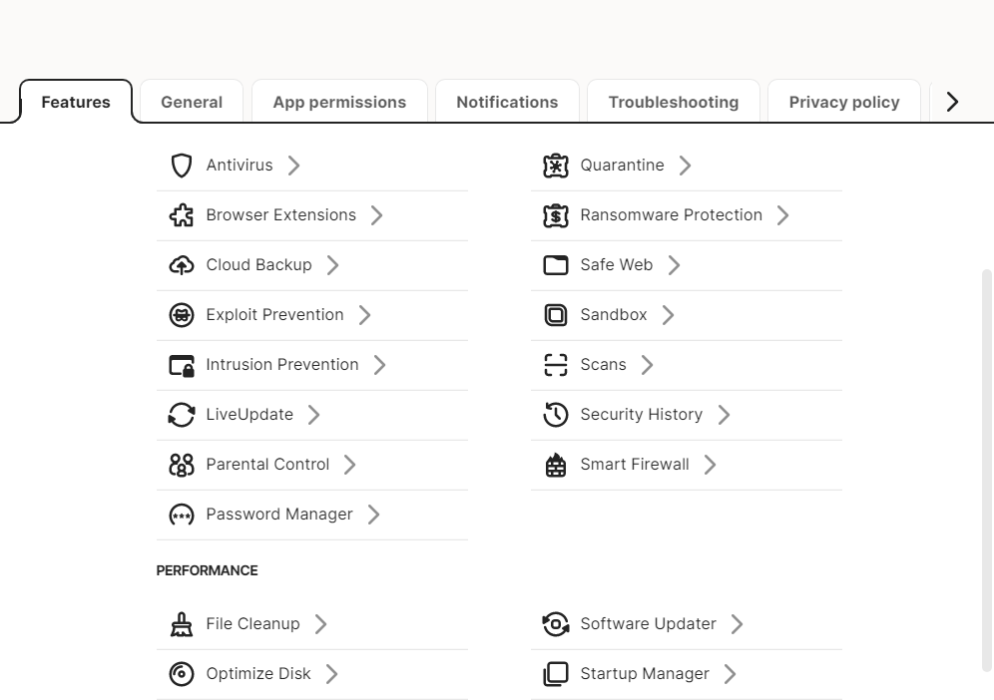Image resolution: width=994 pixels, height=700 pixels.
Task: Open the Notifications tab
Action: pyautogui.click(x=507, y=102)
